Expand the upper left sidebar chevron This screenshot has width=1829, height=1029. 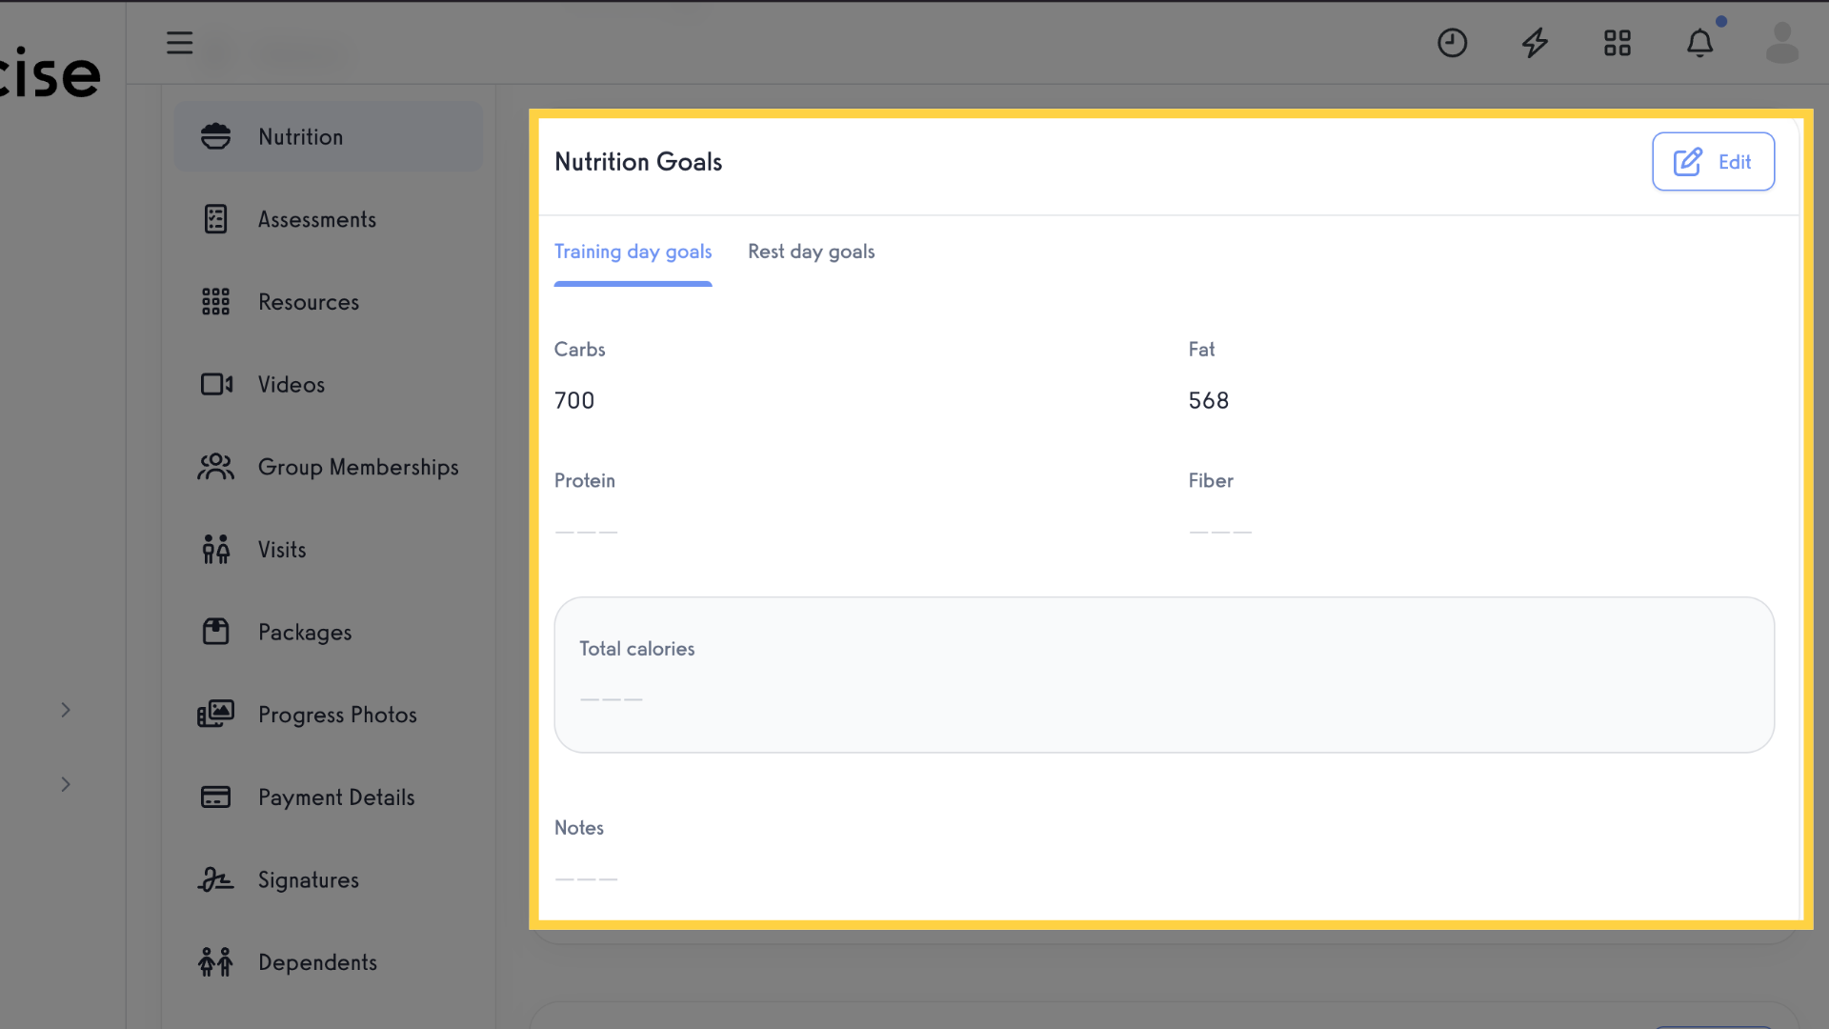(66, 710)
